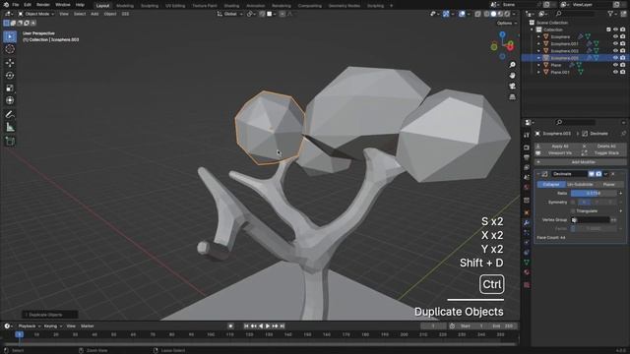Switch perspective/orthographic grid gizmo
This screenshot has height=354, width=630.
point(512,97)
